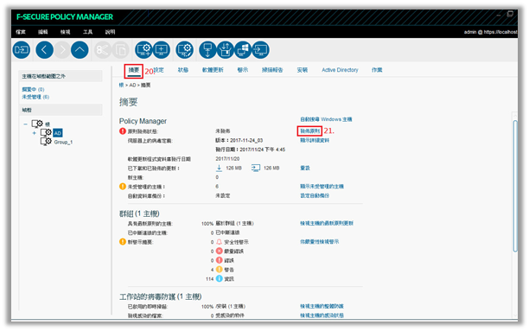
Task: Click the 顯示詳細資料 link
Action: click(315, 140)
